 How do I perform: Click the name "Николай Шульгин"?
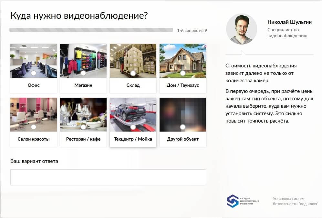pyautogui.click(x=289, y=22)
